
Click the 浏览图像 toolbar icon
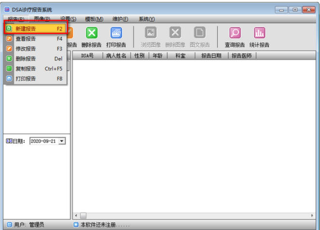(151, 32)
